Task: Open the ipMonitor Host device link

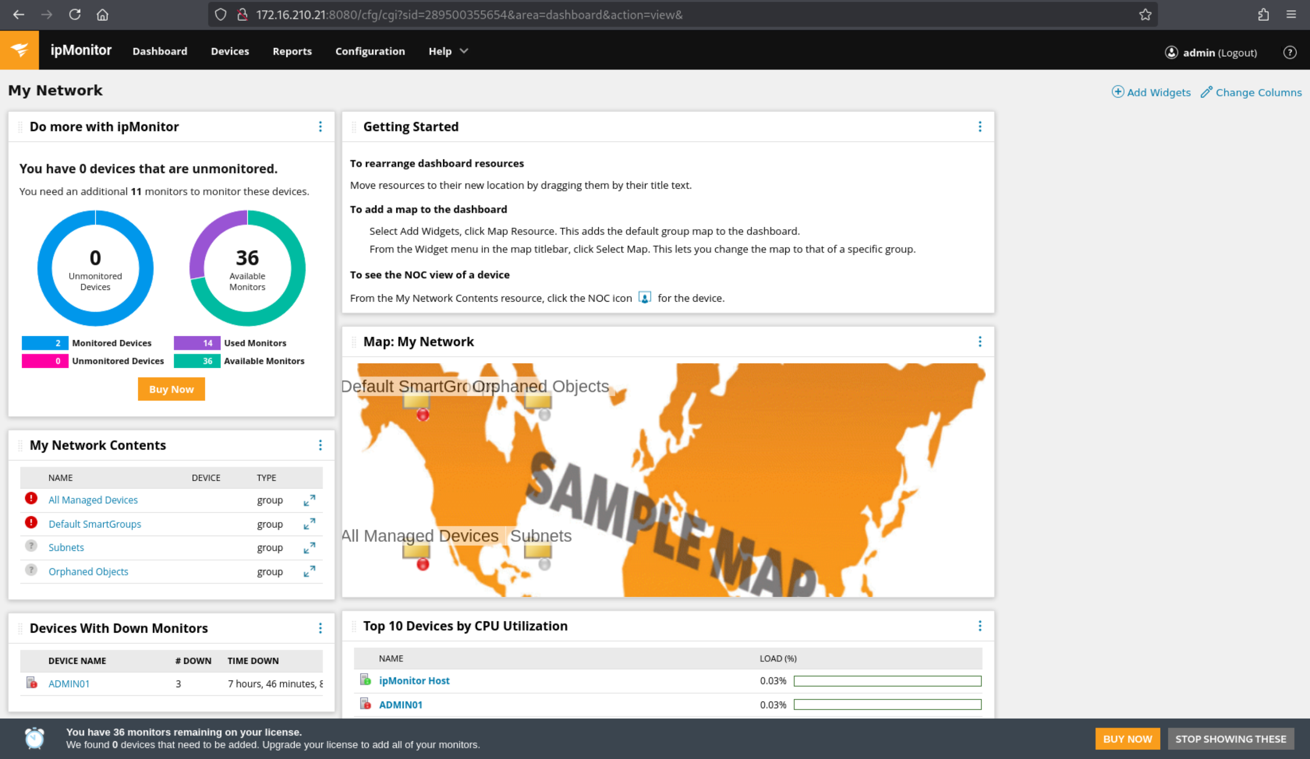Action: coord(414,681)
